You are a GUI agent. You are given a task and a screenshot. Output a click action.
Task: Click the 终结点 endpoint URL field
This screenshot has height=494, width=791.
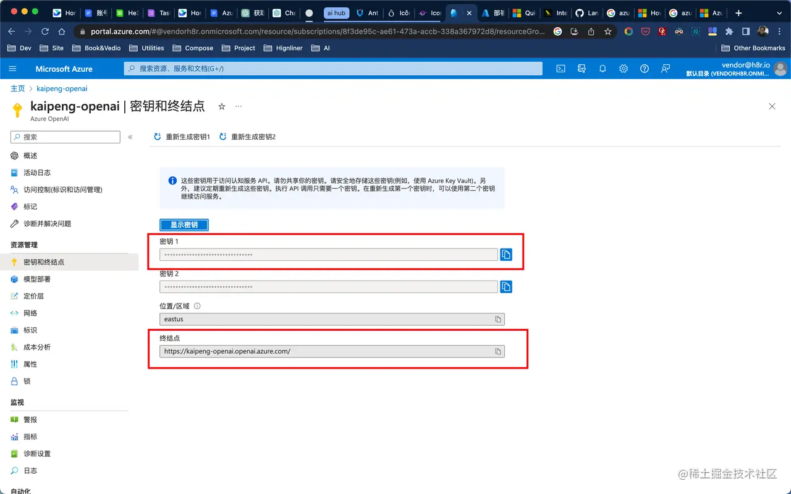pos(332,351)
